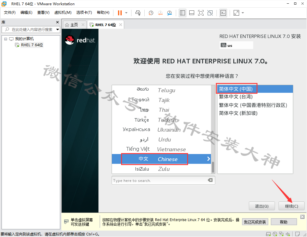The width and height of the screenshot is (307, 237).
Task: Send Ctrl+Alt+Del to the virtual machine
Action: [x=138, y=13]
